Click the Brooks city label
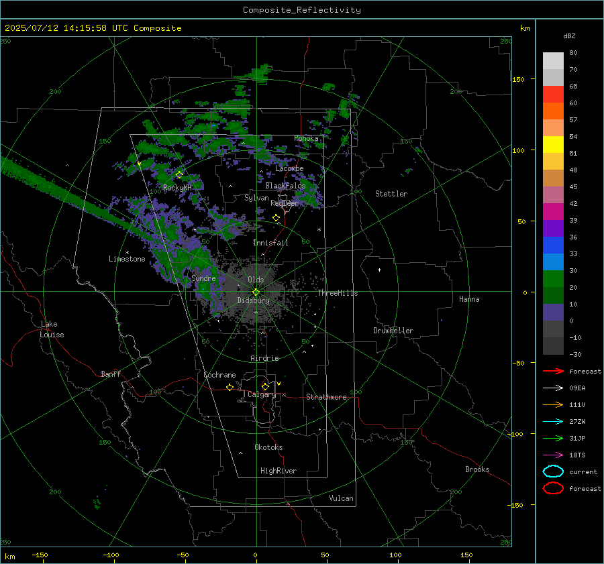Viewport: 604px width, 564px height. [x=477, y=469]
